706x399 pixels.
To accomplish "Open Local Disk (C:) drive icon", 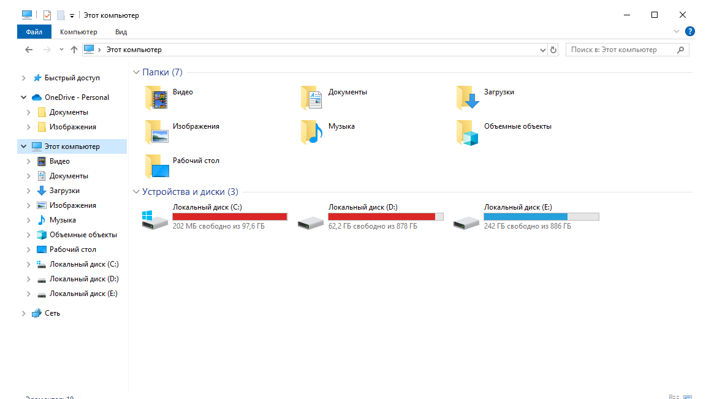I will pyautogui.click(x=154, y=220).
